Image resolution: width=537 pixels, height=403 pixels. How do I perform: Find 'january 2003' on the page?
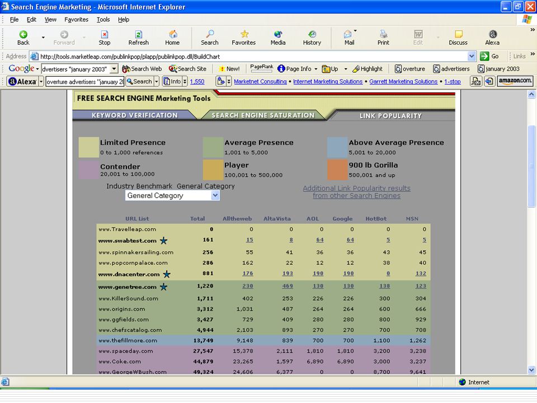click(498, 69)
